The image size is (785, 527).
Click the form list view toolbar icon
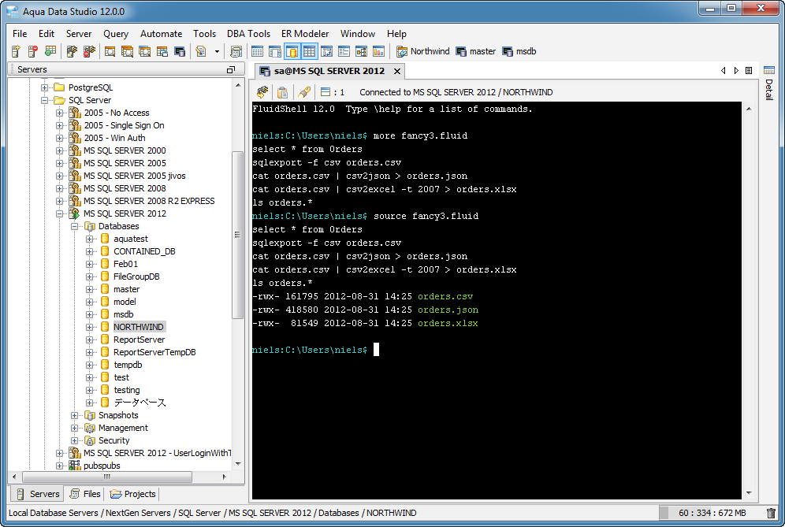(344, 51)
